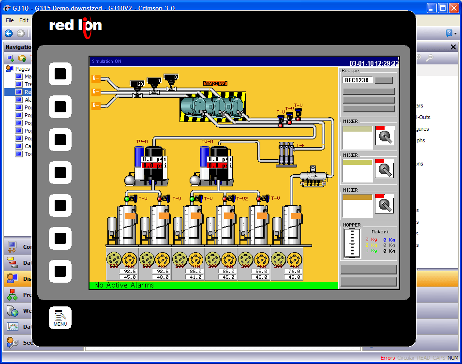Open the Security category icon in sidebar

point(13,343)
